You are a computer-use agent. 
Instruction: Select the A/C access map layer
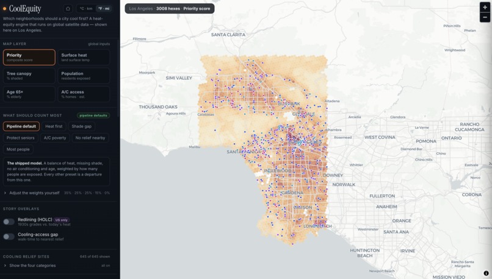(x=84, y=94)
